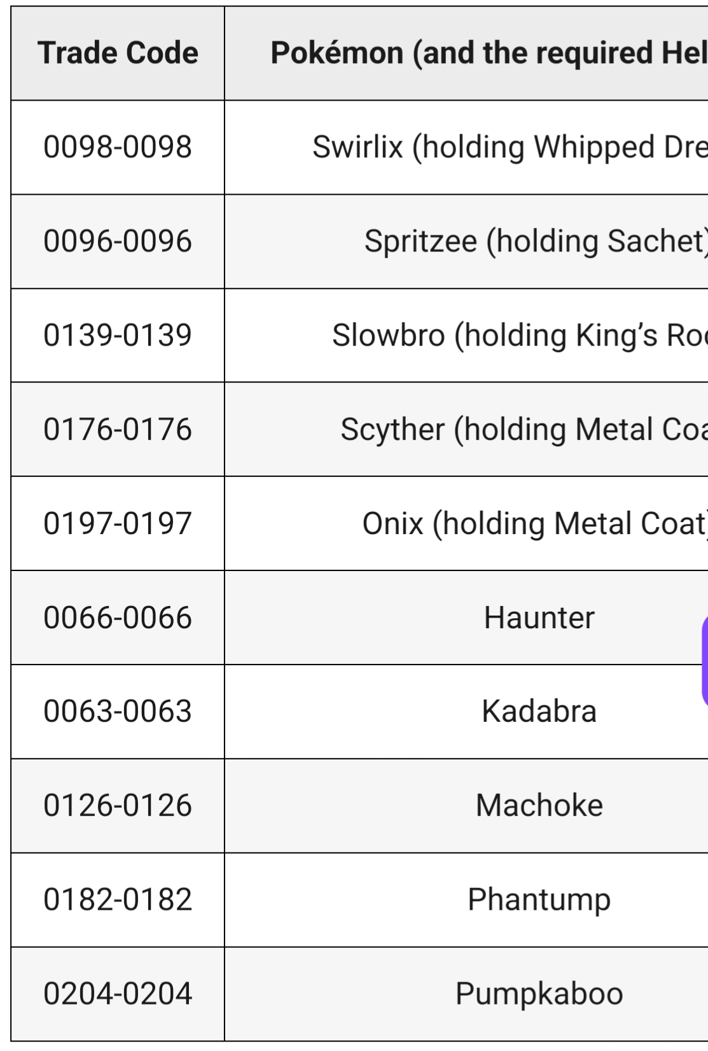Click the Phantump cell

(539, 900)
